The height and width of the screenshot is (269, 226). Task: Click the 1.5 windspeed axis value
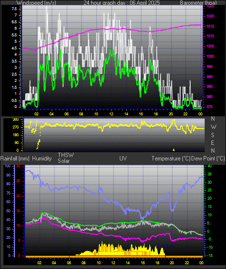coord(14,87)
